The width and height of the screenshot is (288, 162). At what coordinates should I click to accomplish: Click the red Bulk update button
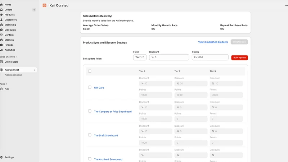point(239,58)
